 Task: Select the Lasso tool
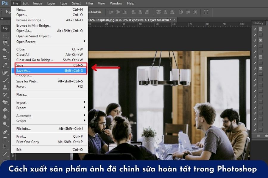click(x=5, y=43)
